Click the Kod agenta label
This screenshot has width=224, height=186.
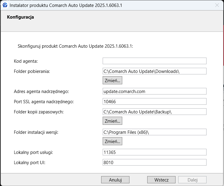point(26,61)
